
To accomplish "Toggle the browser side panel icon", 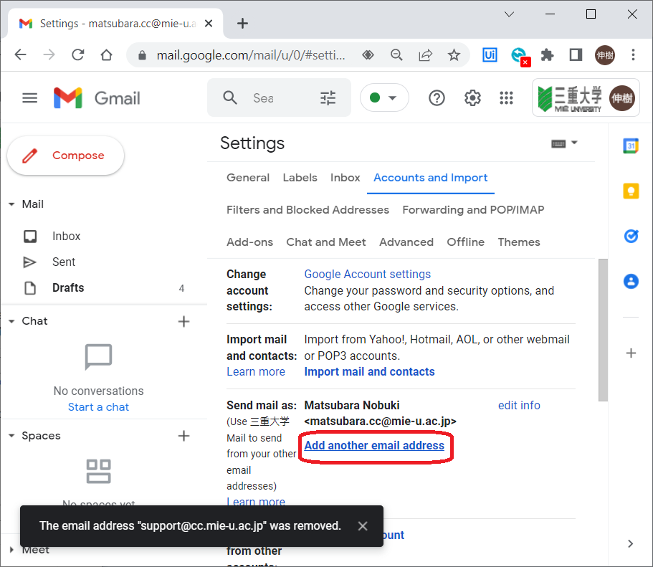I will (x=576, y=54).
